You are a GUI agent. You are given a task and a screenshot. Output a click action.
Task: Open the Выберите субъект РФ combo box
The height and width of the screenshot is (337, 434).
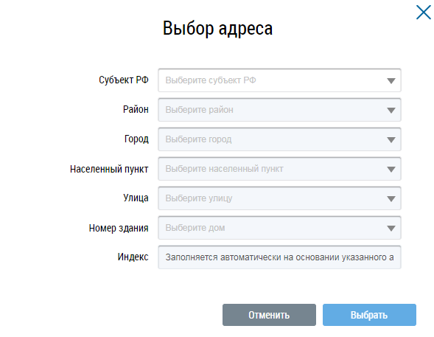279,80
